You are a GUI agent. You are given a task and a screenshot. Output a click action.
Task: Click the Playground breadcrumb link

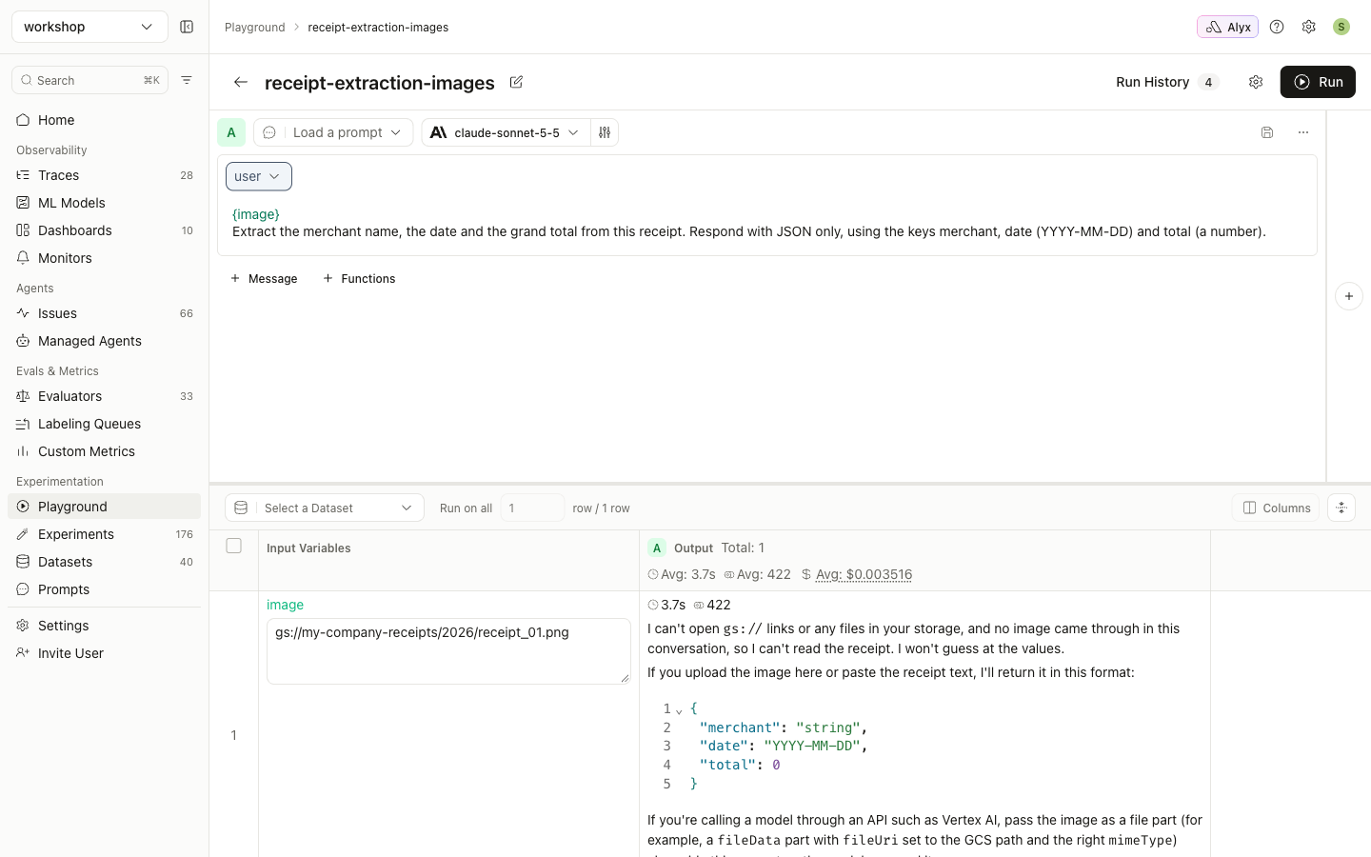[x=255, y=27]
